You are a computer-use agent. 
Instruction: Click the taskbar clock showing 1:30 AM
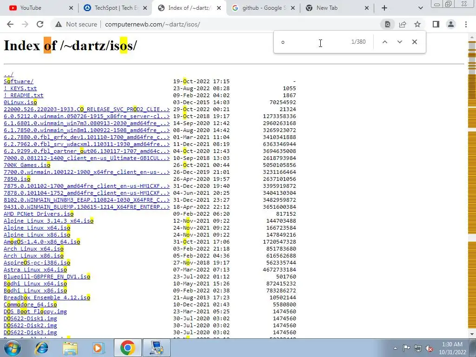452,348
